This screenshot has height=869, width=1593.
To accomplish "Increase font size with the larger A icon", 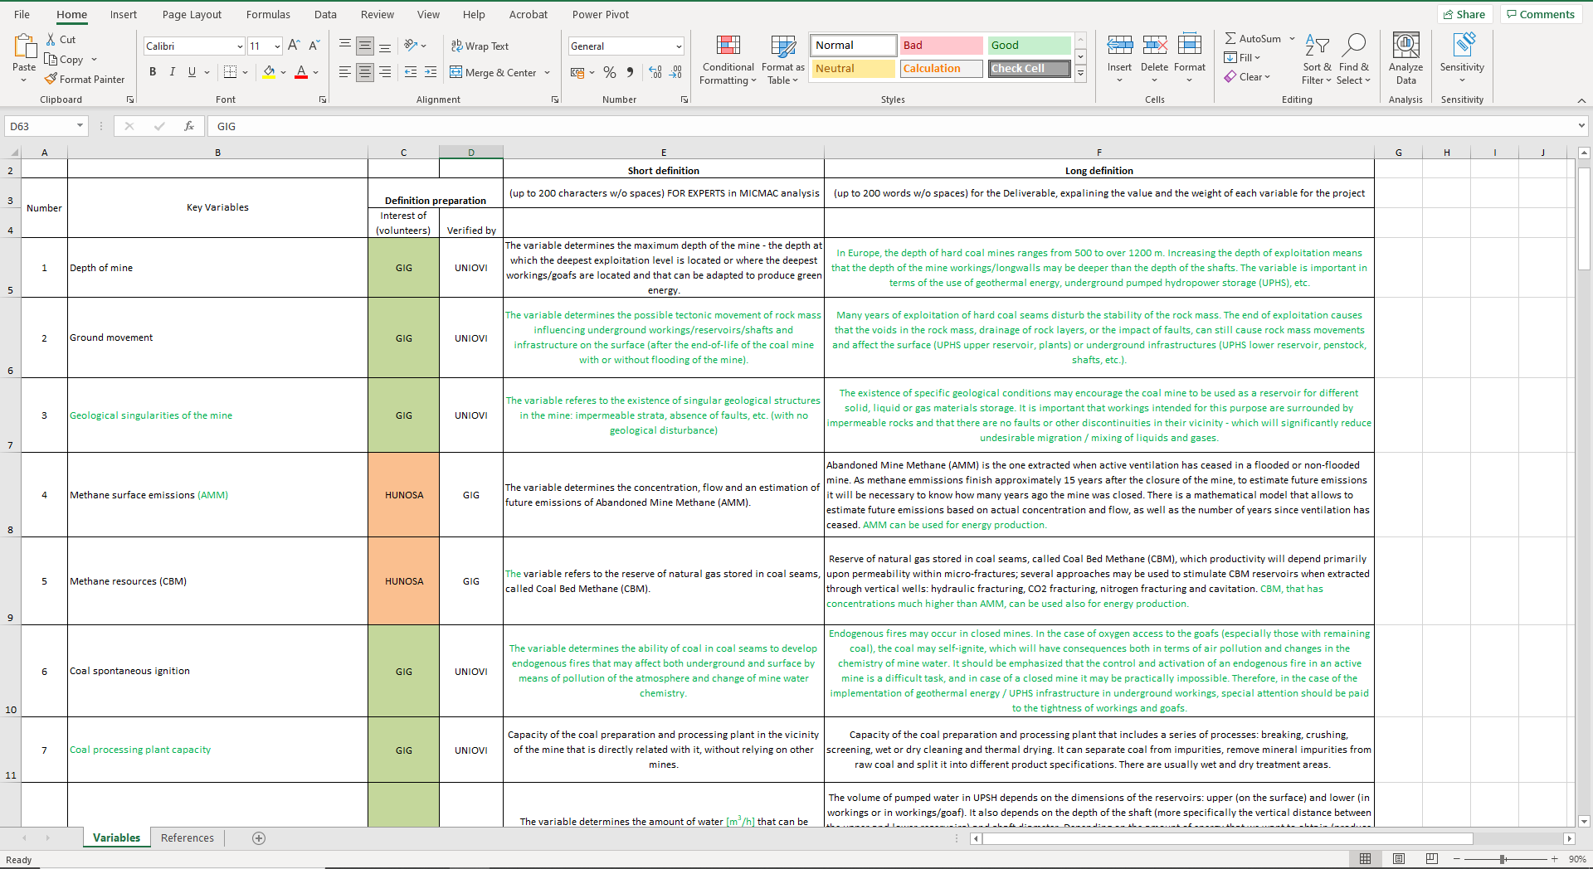I will [294, 46].
